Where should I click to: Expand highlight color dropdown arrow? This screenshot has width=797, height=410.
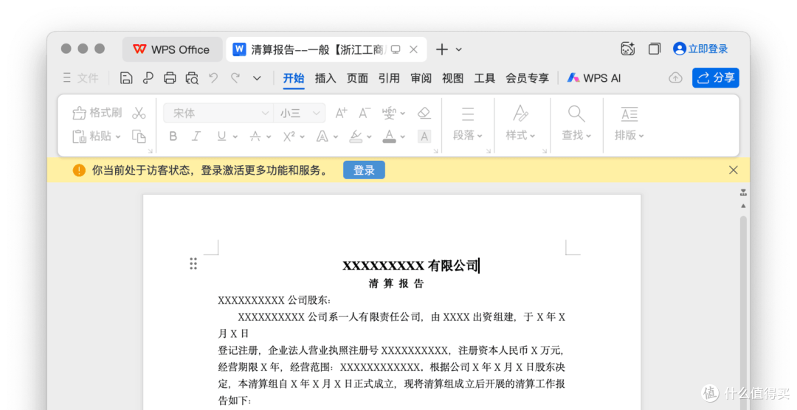[x=369, y=136]
